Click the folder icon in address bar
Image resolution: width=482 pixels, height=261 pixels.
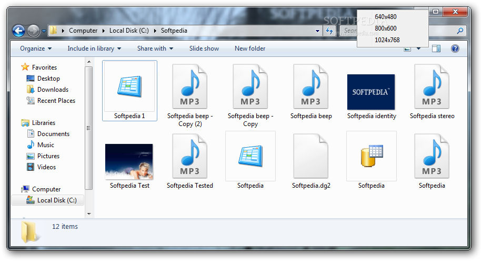click(x=54, y=30)
